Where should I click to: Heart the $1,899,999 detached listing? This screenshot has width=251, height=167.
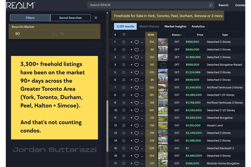click(137, 57)
